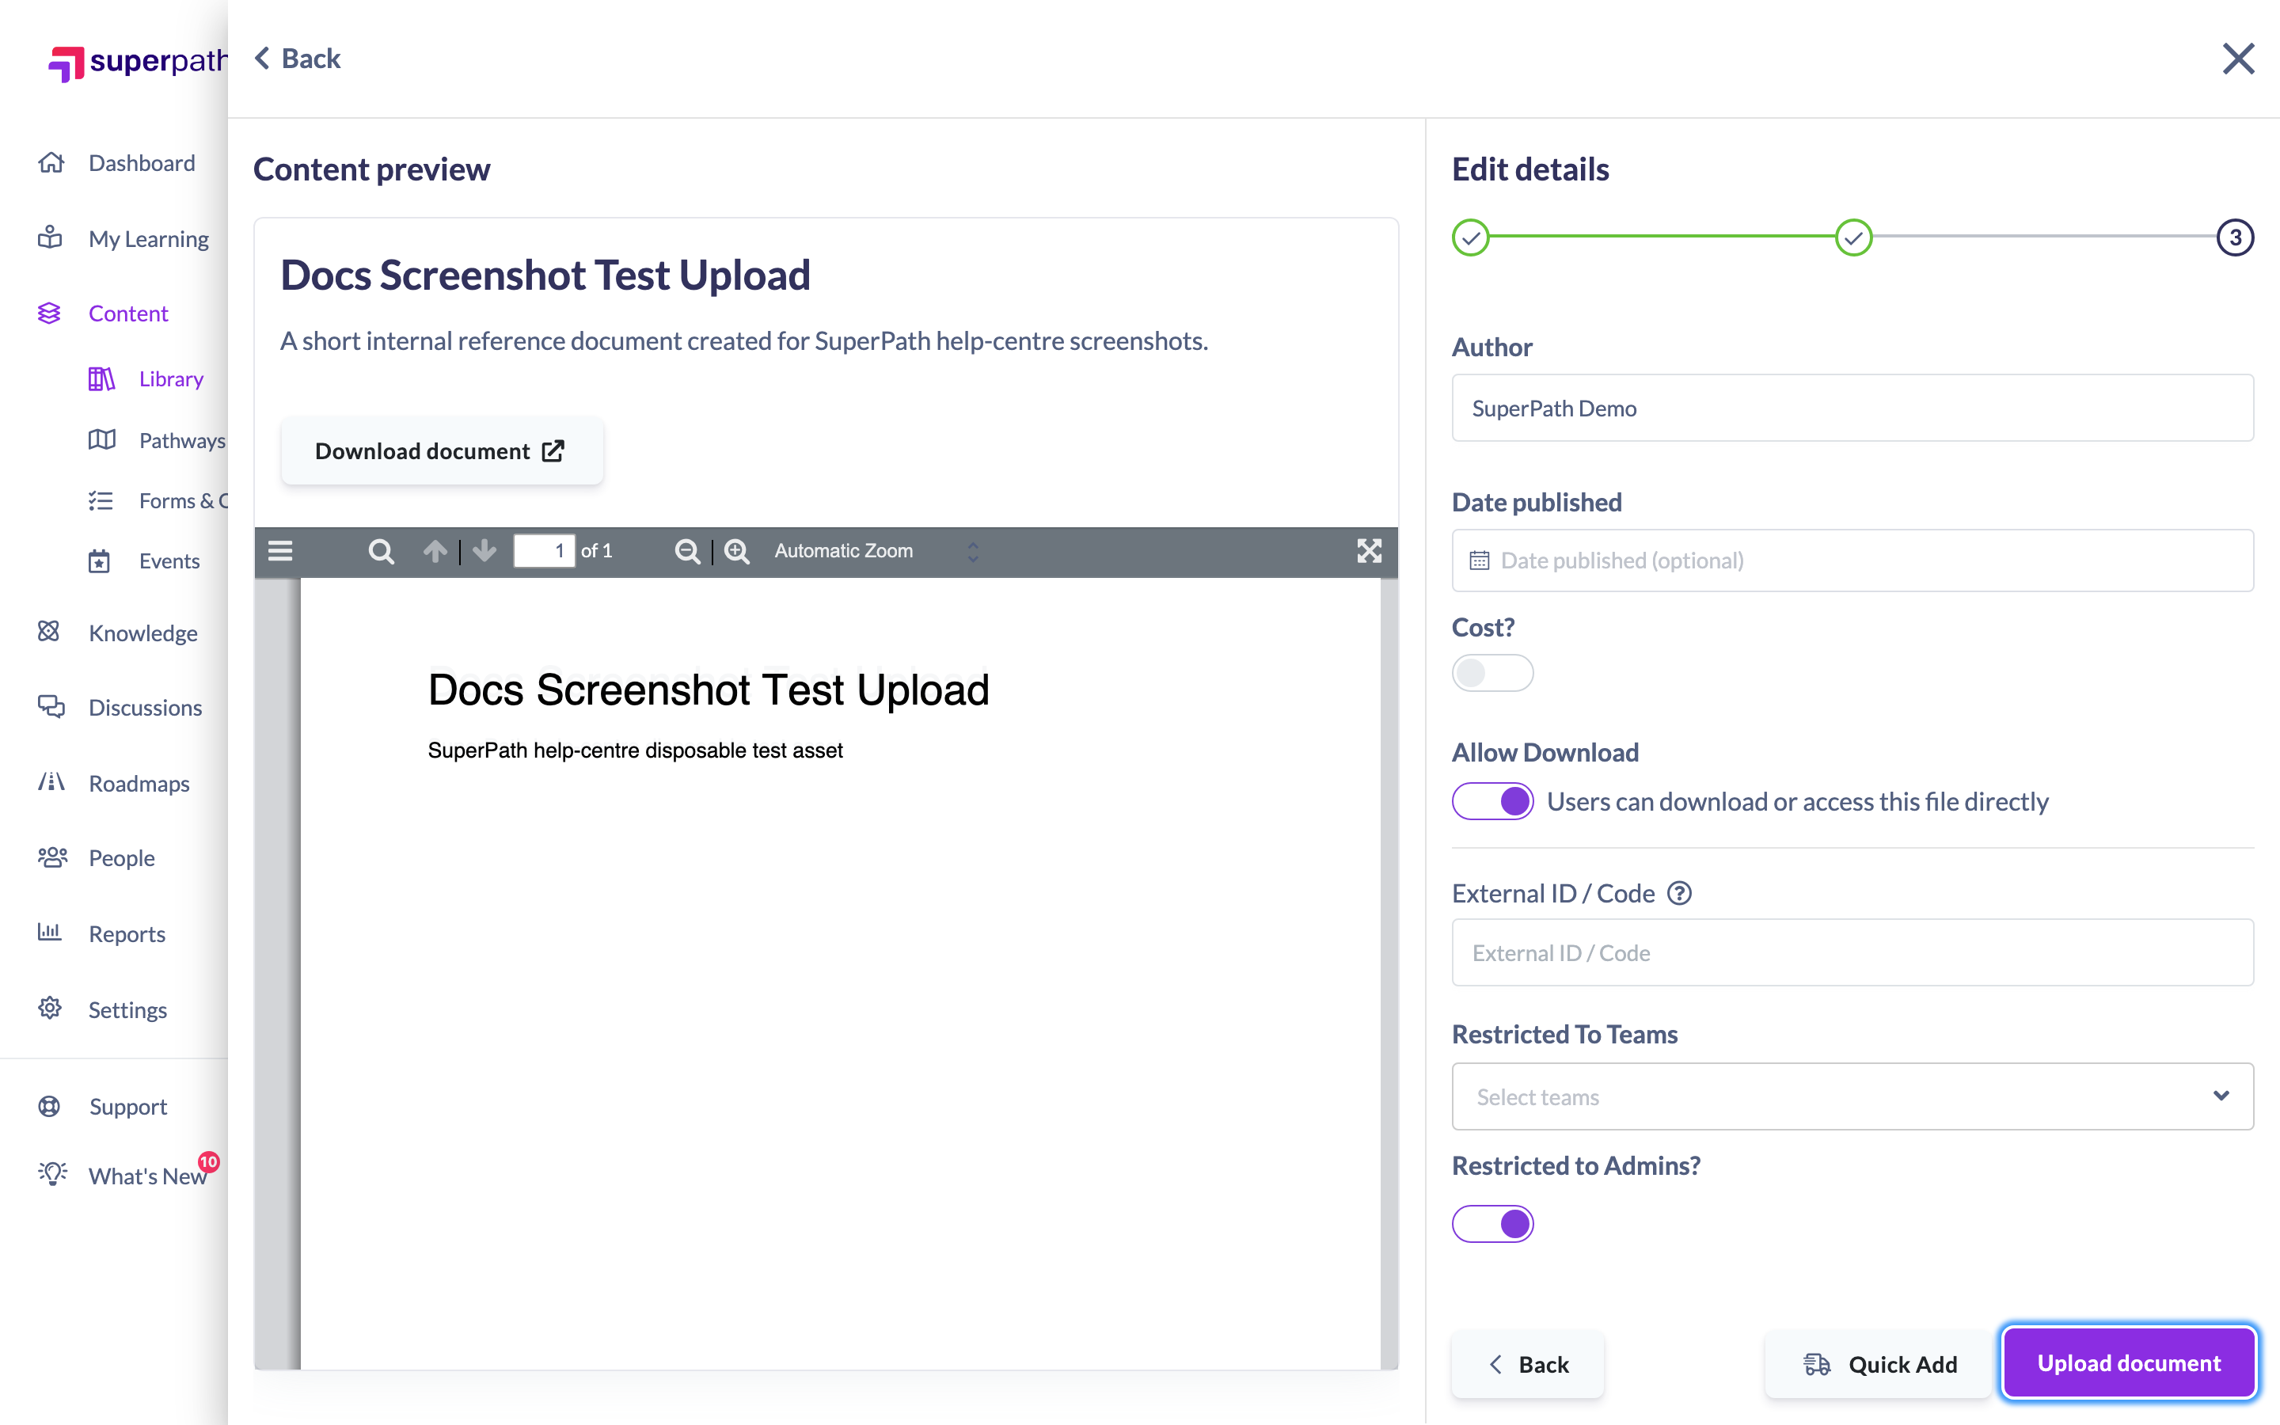Click the Upload document button
The width and height of the screenshot is (2280, 1425).
point(2128,1364)
